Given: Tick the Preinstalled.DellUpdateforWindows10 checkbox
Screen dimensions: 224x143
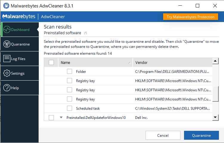Looking at the screenshot, I should click(51, 118).
